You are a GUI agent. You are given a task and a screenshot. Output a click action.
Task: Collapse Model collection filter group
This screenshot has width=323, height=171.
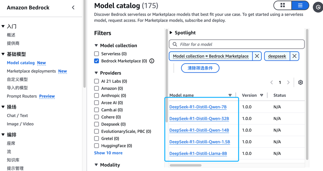point(96,45)
